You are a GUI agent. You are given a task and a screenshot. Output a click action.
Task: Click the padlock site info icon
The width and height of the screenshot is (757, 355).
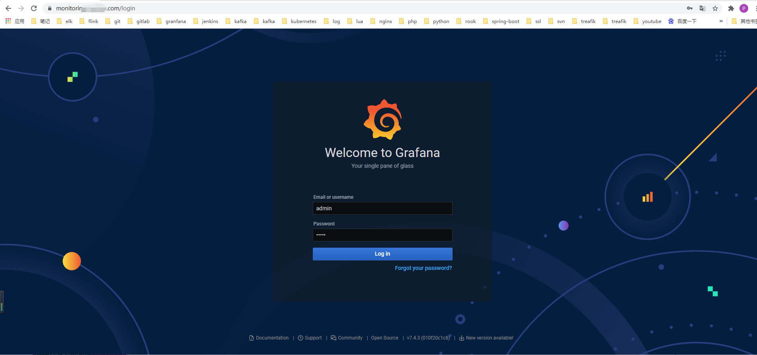coord(50,8)
